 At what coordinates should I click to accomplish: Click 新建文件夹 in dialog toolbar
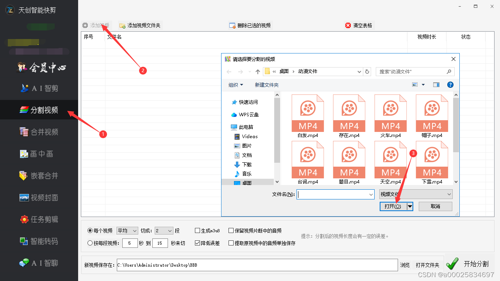267,85
